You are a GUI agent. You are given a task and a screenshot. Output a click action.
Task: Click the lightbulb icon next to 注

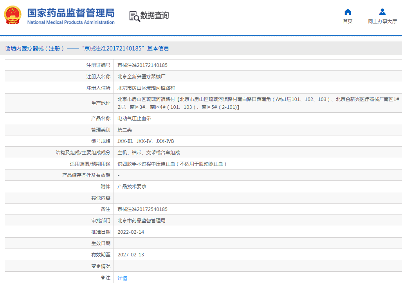tap(103, 278)
